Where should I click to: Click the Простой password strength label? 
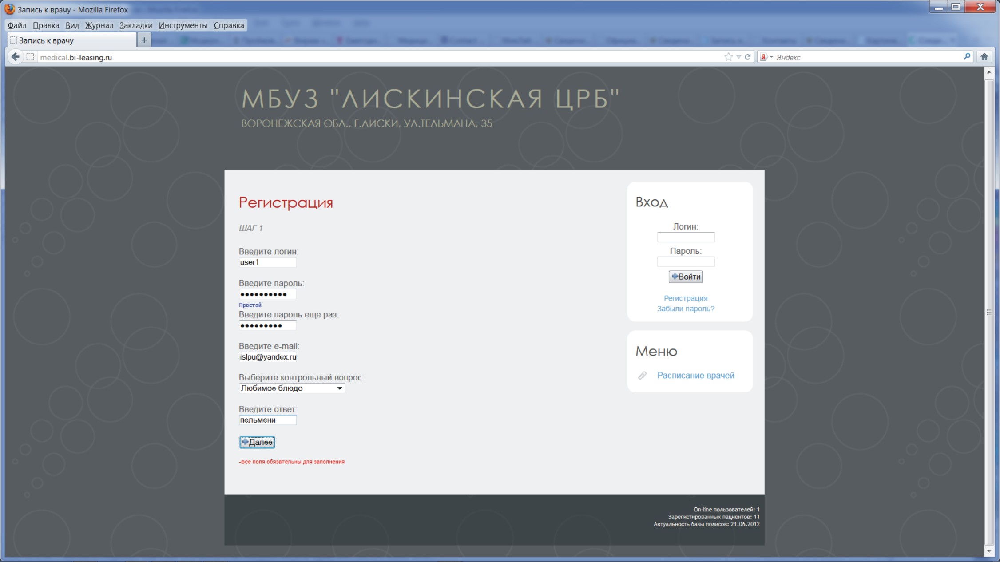tap(250, 305)
